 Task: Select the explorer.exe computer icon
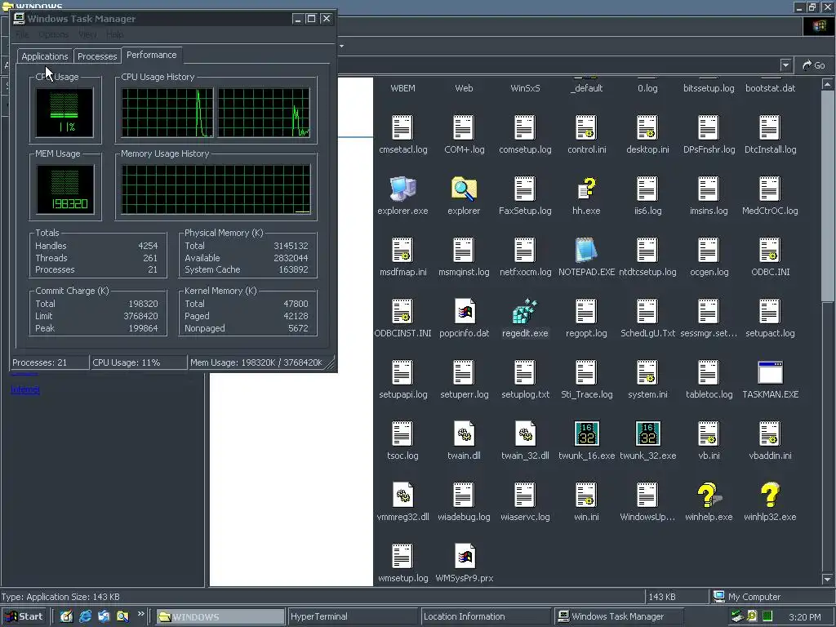pyautogui.click(x=402, y=189)
